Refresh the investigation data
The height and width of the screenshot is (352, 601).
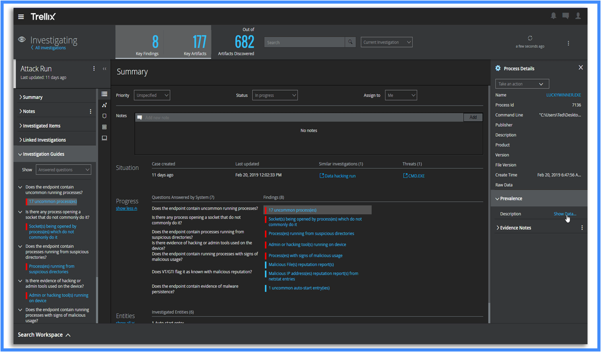pyautogui.click(x=530, y=38)
